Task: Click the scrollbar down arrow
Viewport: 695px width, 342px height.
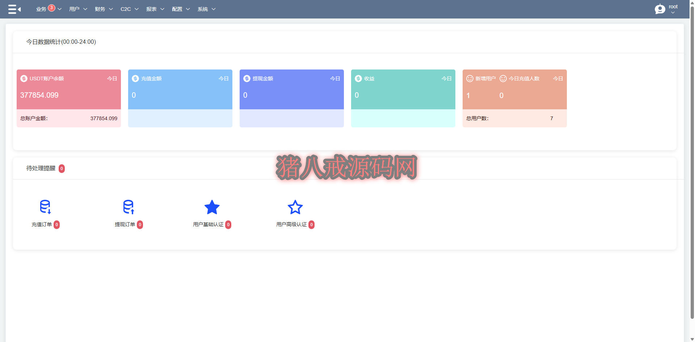Action: pyautogui.click(x=692, y=339)
